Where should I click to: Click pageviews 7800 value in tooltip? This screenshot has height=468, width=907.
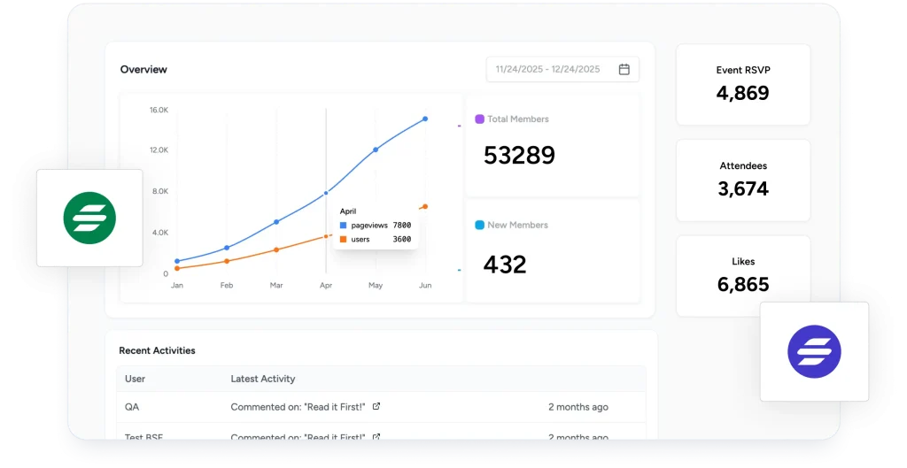click(x=402, y=226)
